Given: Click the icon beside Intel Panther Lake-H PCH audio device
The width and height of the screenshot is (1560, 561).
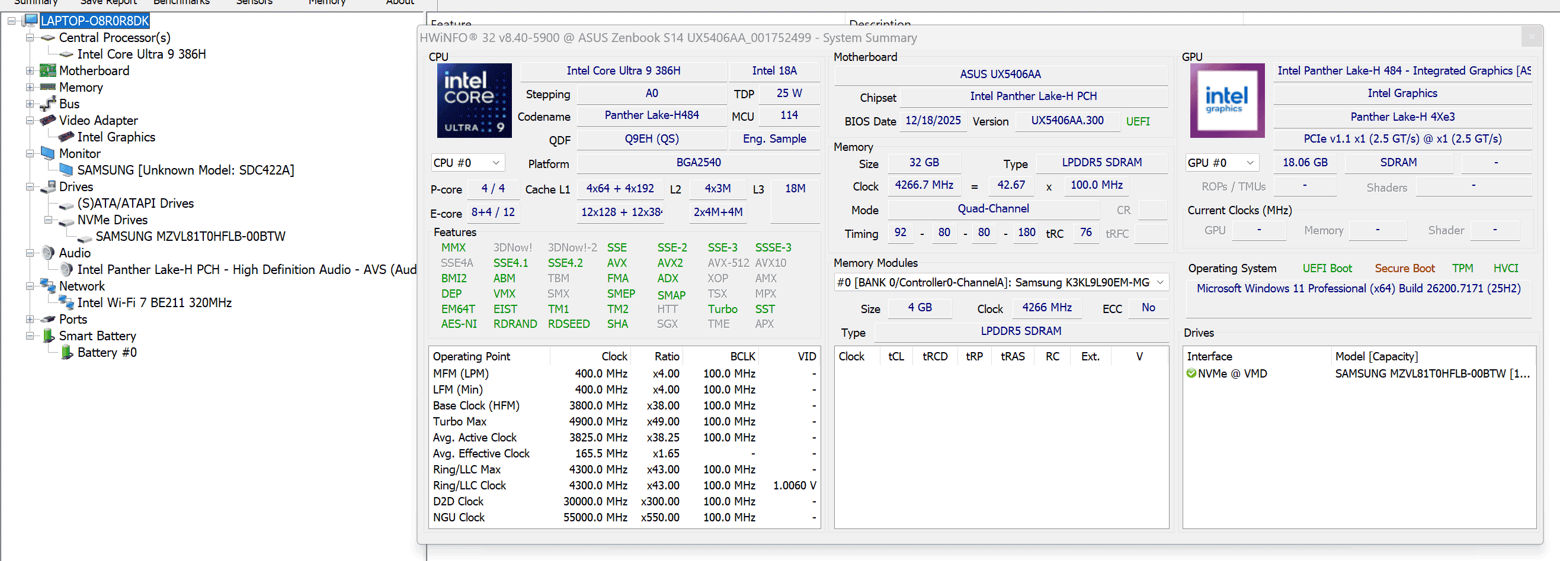Looking at the screenshot, I should (66, 269).
